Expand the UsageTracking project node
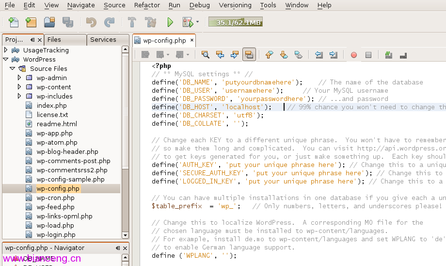446x266 pixels. [x=6, y=50]
